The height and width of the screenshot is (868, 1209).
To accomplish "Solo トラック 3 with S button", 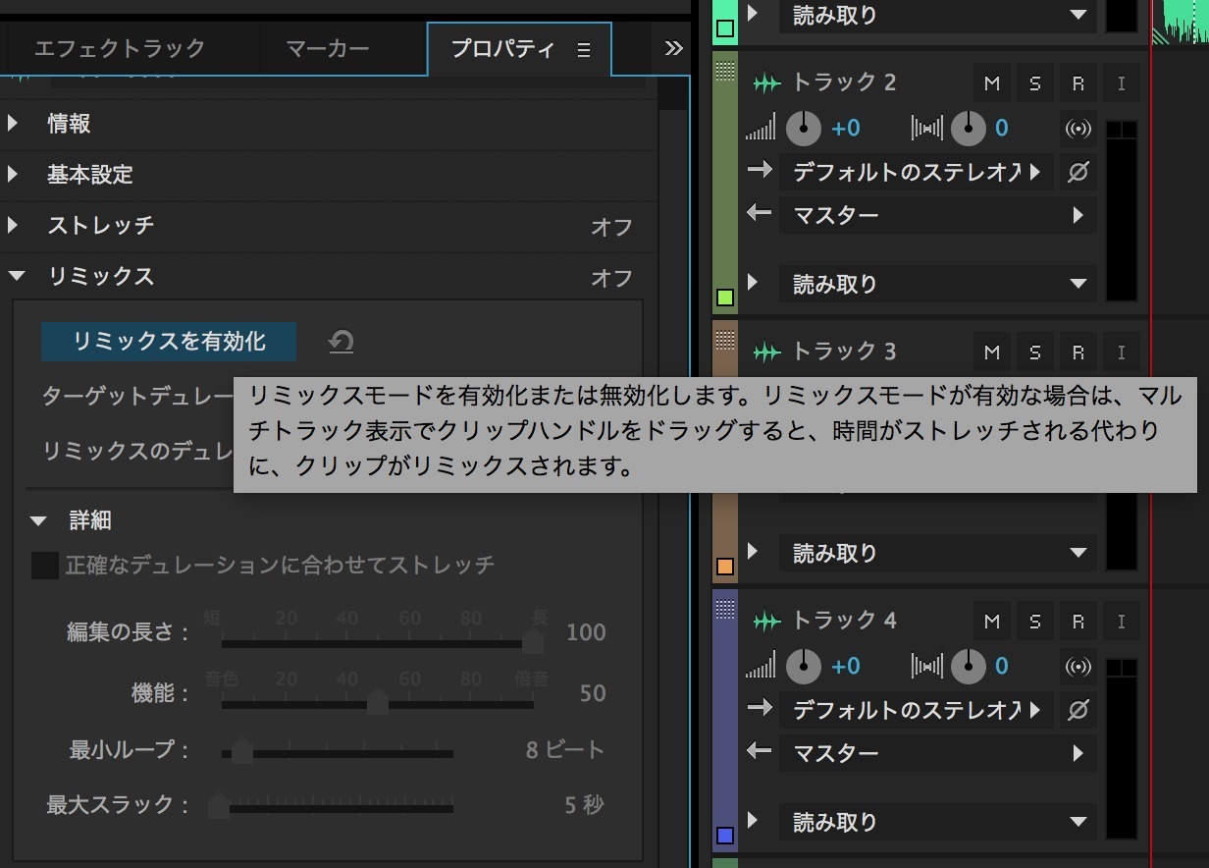I will point(1034,353).
